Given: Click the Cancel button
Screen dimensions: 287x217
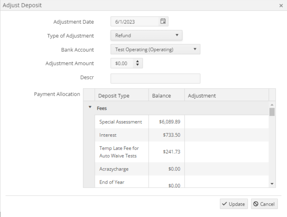Looking at the screenshot, I should pyautogui.click(x=264, y=204).
